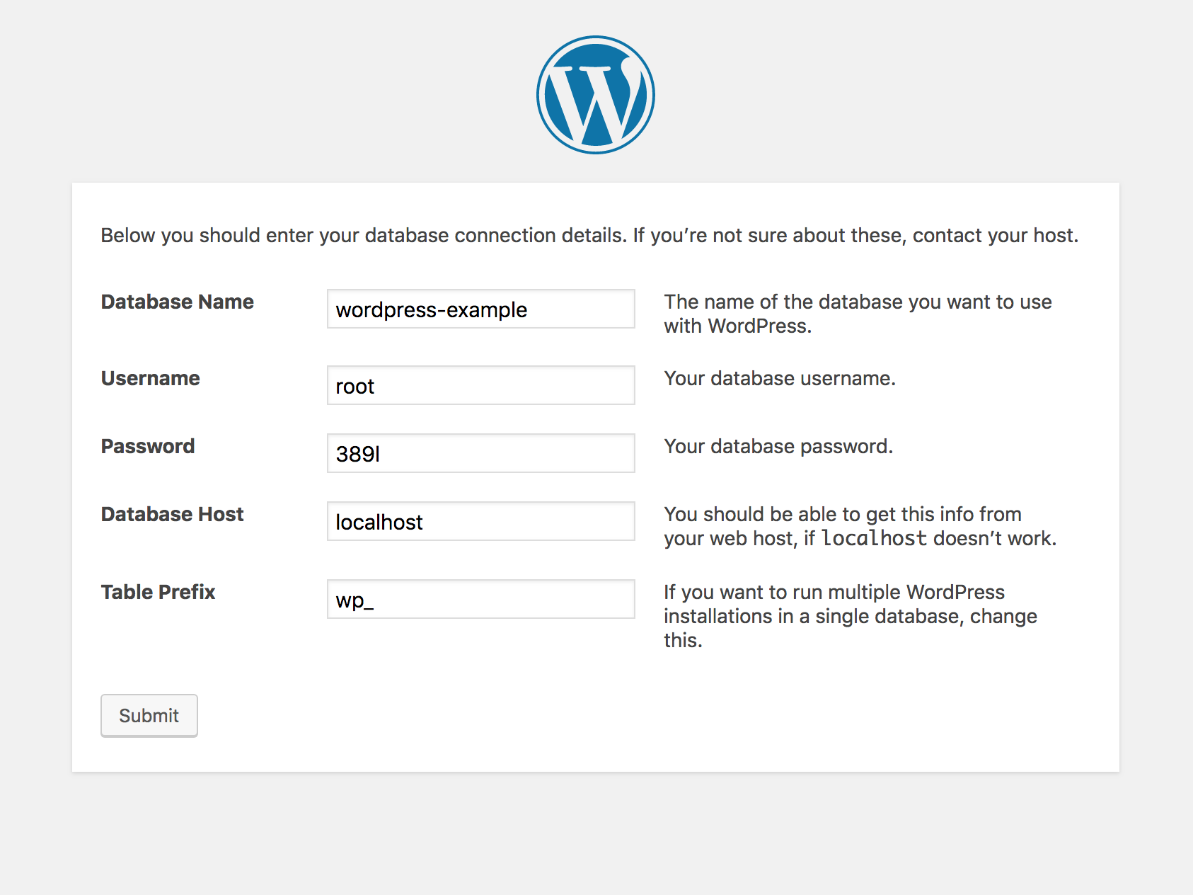
Task: Click the monospace 'localhost' word in host hint
Action: 874,539
